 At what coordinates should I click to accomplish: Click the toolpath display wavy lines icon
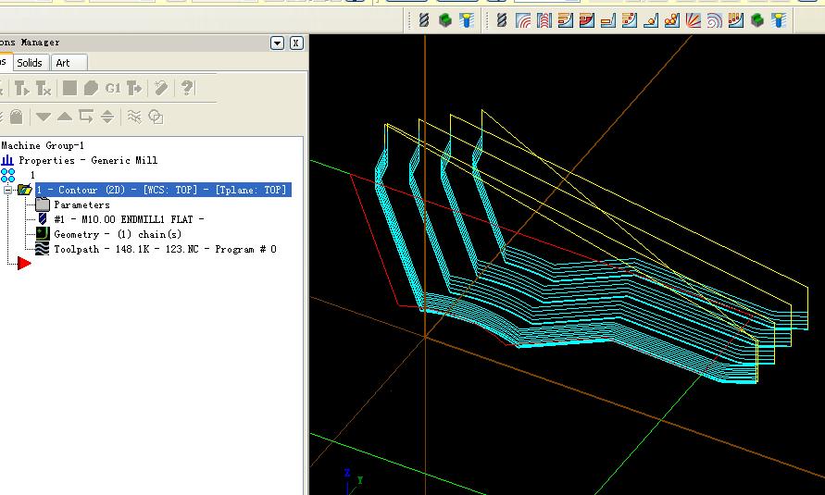point(135,117)
